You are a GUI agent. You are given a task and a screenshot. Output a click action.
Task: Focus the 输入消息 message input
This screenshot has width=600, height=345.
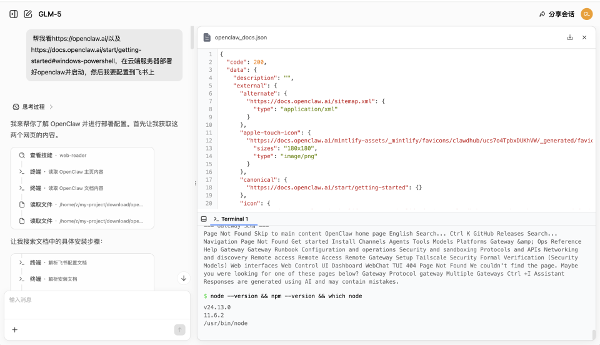pyautogui.click(x=97, y=305)
